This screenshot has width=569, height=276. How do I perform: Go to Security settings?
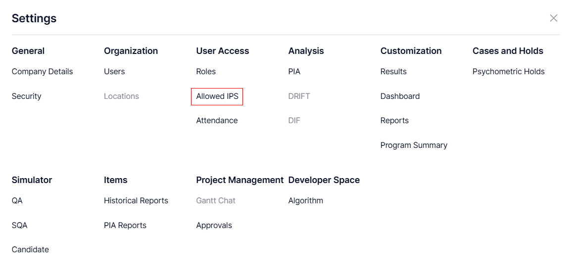point(26,96)
